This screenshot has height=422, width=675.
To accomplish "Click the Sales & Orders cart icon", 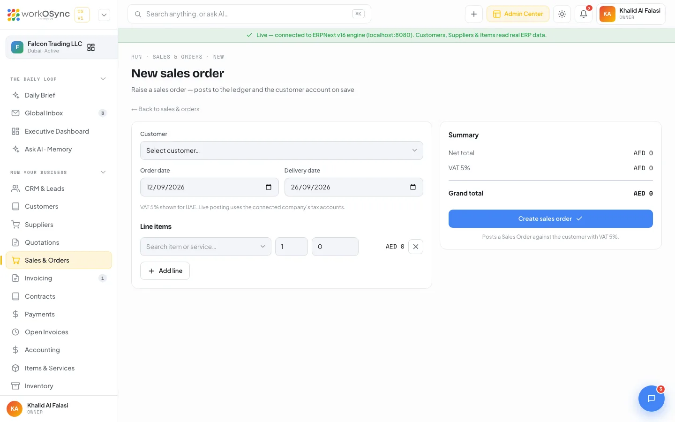I will [x=15, y=260].
